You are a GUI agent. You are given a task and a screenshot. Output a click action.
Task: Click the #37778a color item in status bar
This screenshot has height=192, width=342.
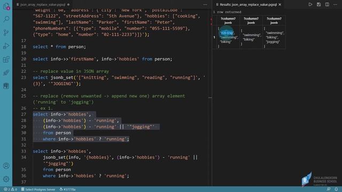tap(67, 189)
